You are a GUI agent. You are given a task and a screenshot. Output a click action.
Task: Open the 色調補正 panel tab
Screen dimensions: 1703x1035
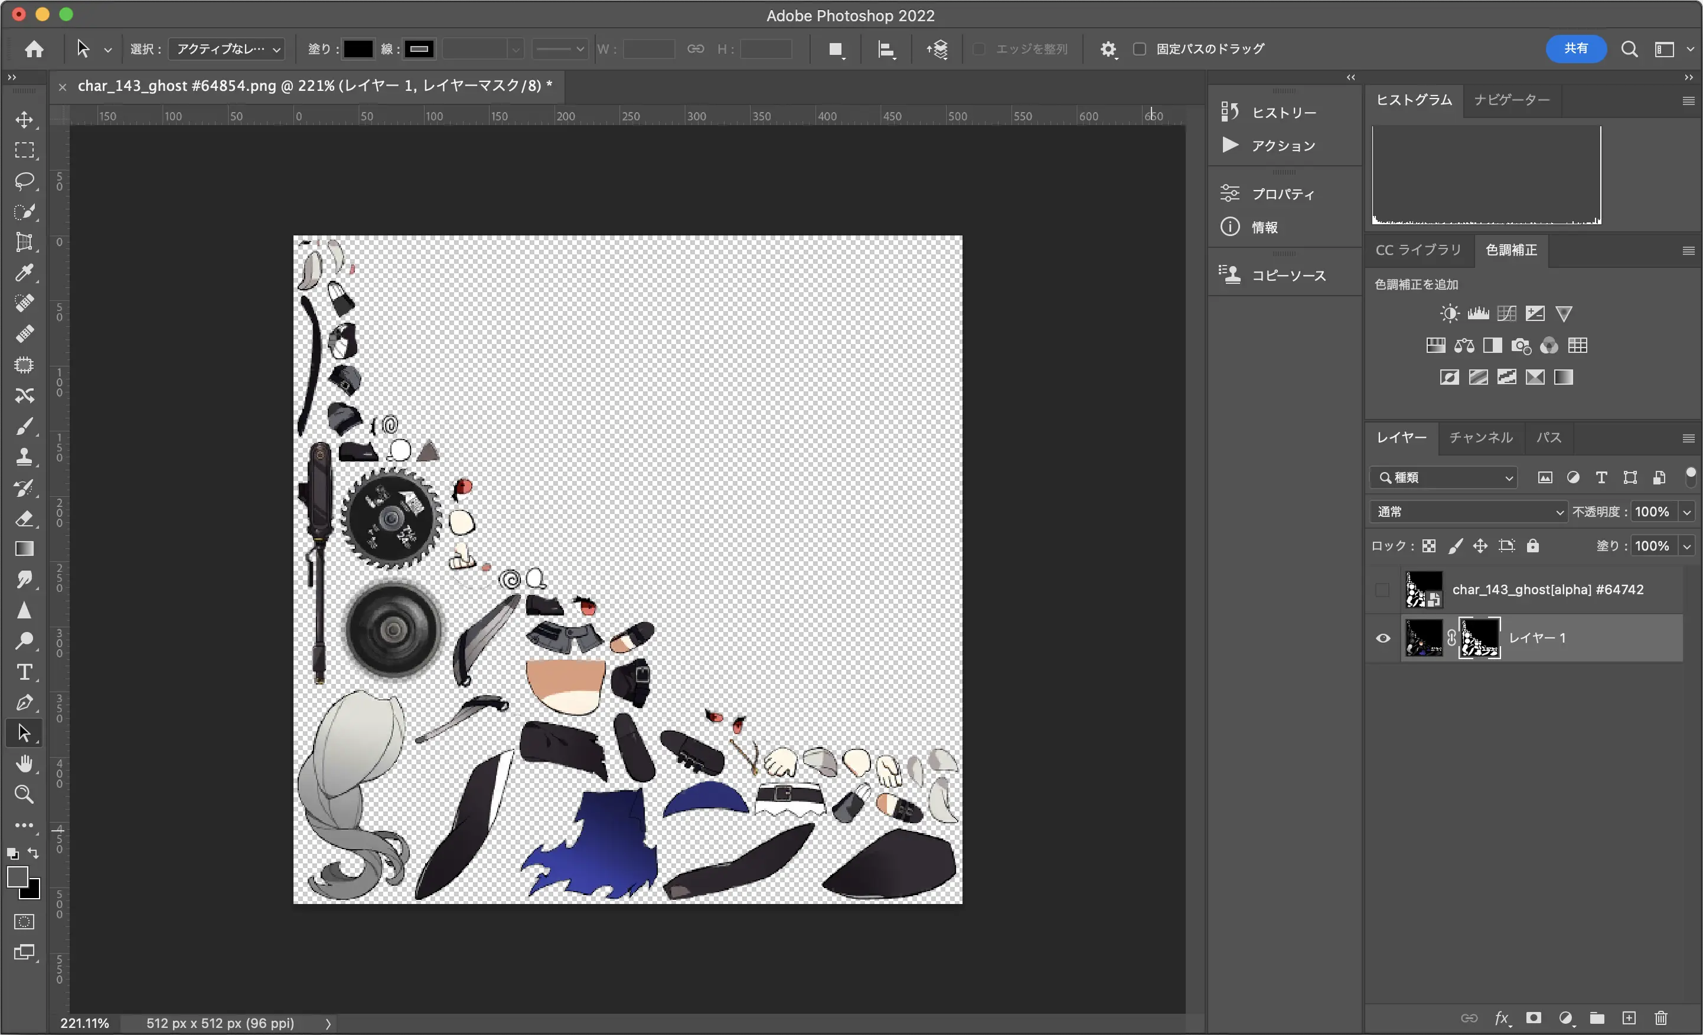tap(1511, 250)
